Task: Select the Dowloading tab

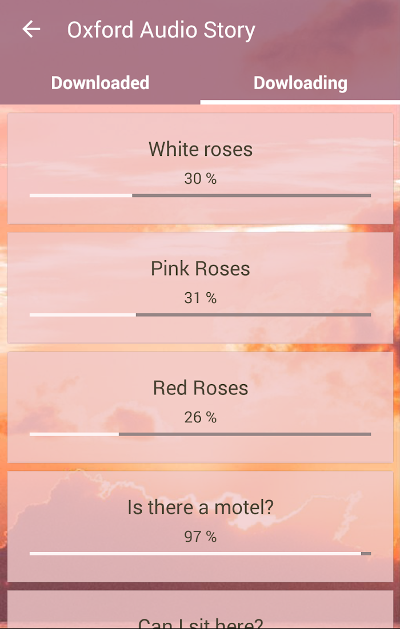Action: [300, 83]
